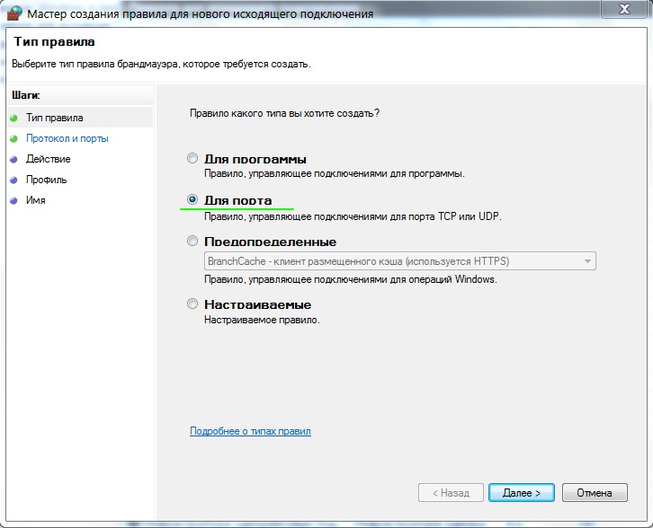Open the BranchCache predefined rules dropdown

coord(399,261)
